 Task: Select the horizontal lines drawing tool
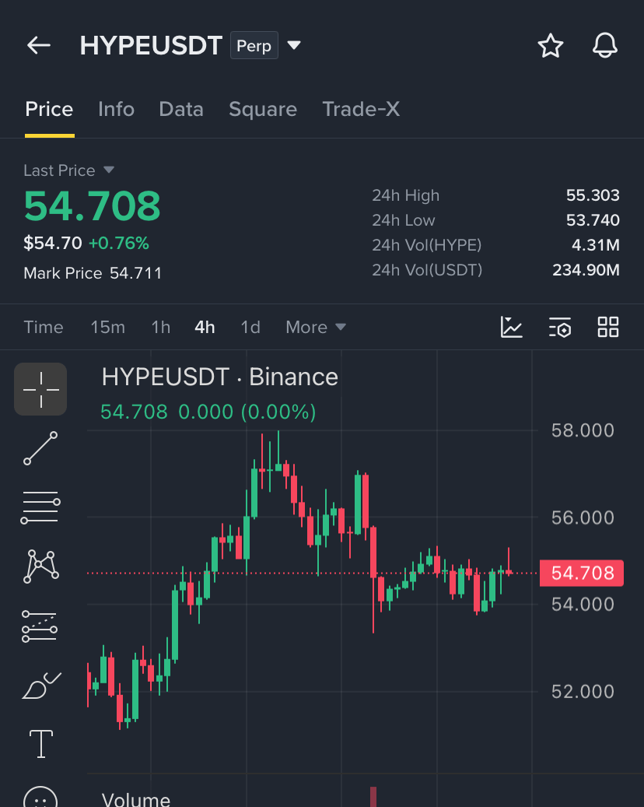click(40, 507)
